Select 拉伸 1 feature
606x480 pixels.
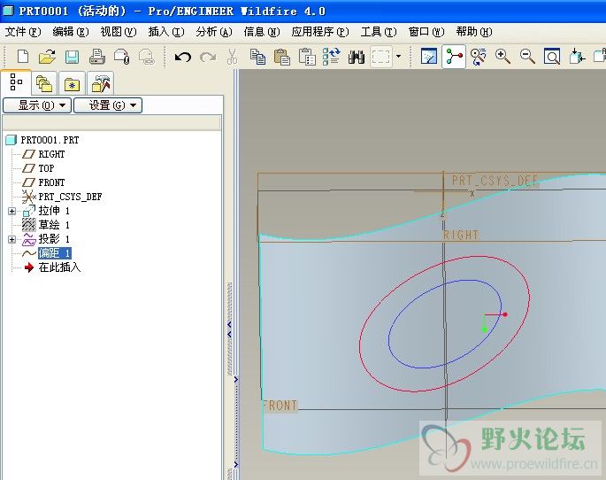coord(54,211)
